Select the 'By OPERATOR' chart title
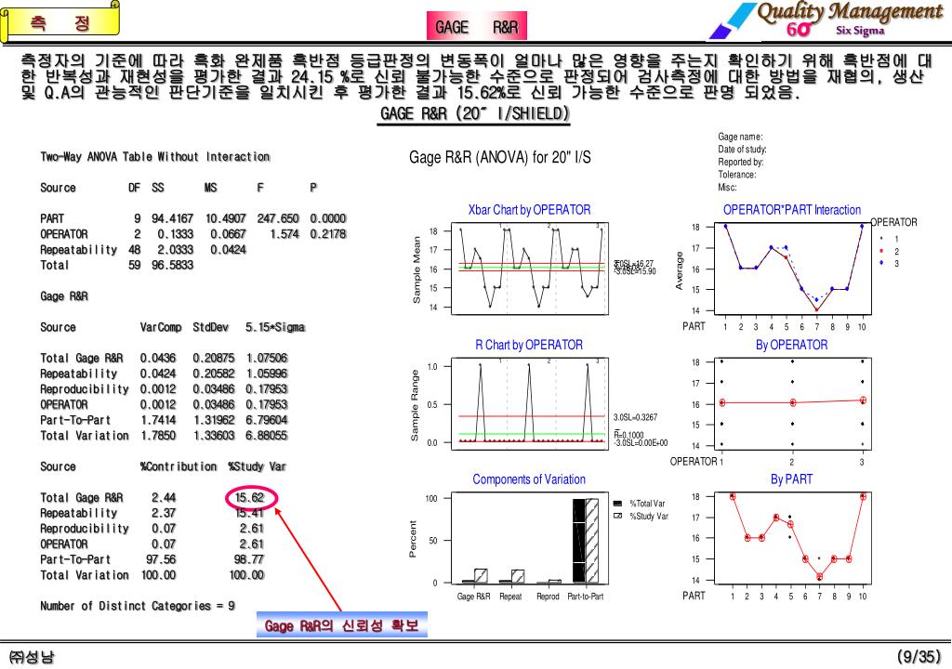This screenshot has width=952, height=669. [x=792, y=345]
